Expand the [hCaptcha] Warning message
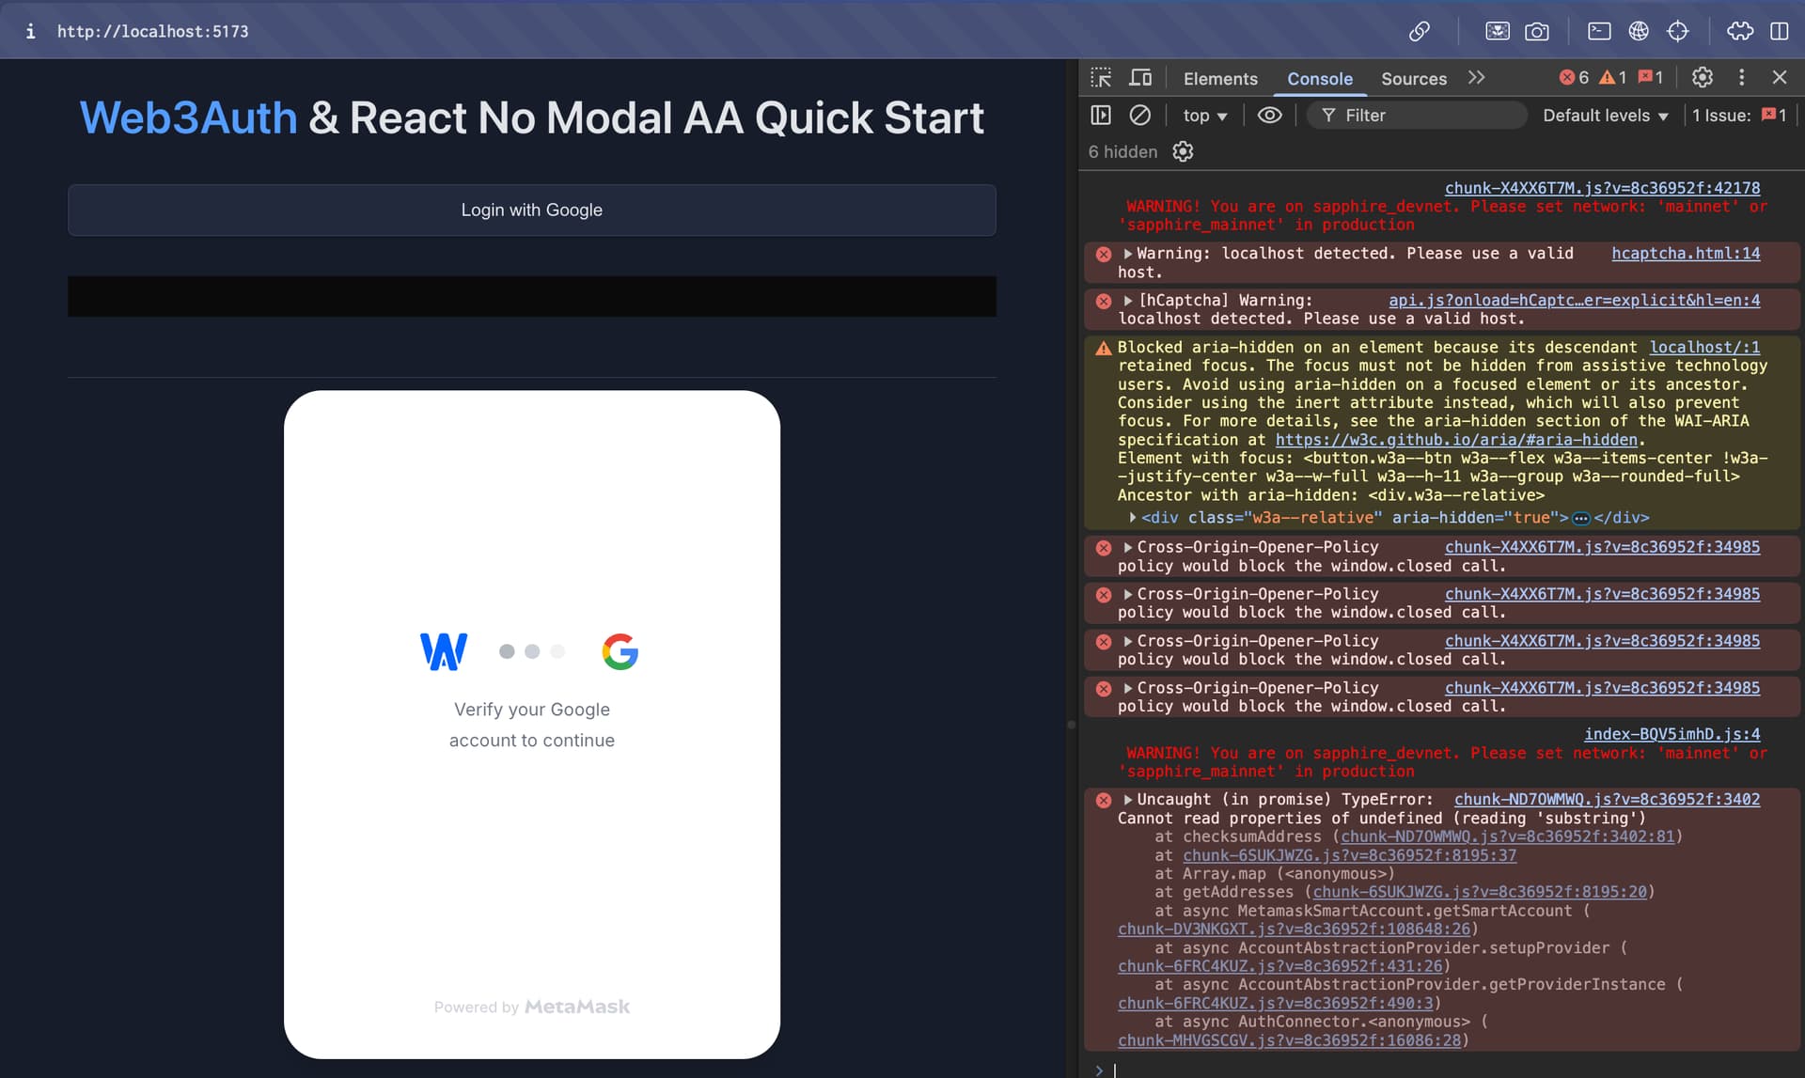This screenshot has height=1078, width=1805. coord(1128,301)
